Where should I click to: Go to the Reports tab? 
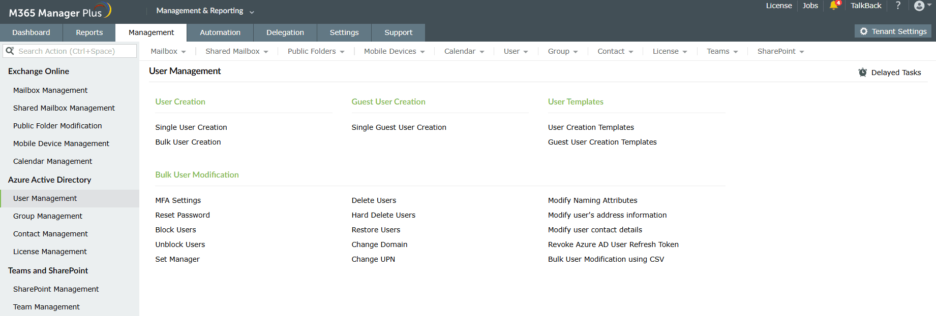click(89, 32)
